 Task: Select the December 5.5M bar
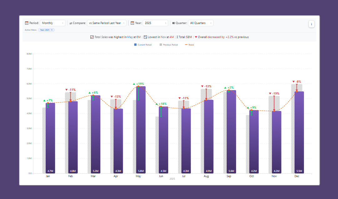coord(300,132)
